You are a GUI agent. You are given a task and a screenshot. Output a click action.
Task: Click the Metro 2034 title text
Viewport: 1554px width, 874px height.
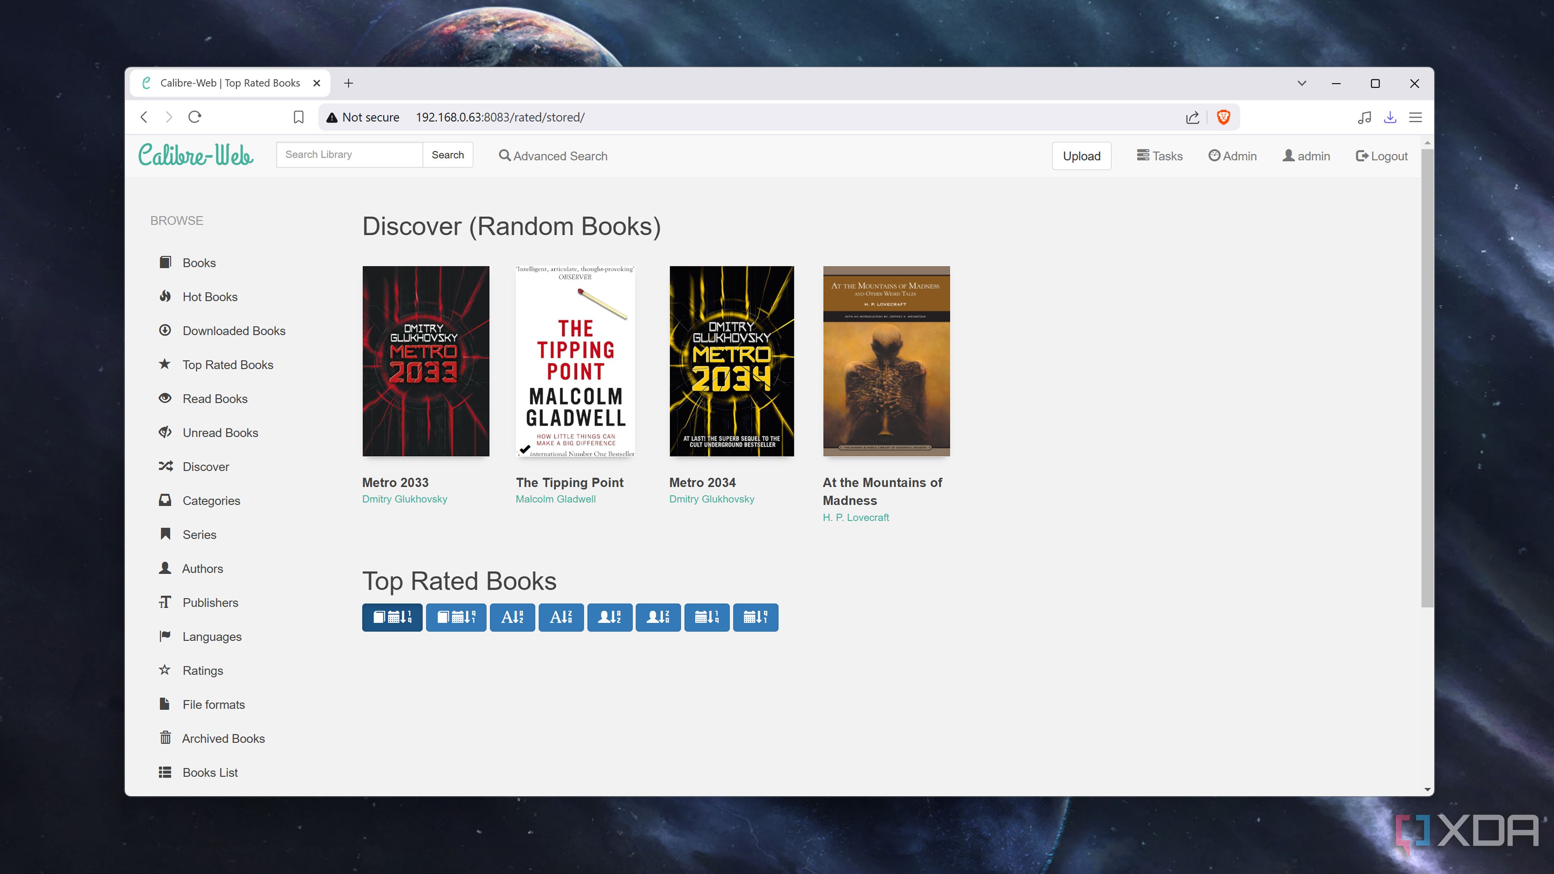click(702, 483)
